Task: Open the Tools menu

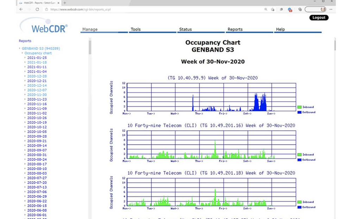Action: point(136,29)
